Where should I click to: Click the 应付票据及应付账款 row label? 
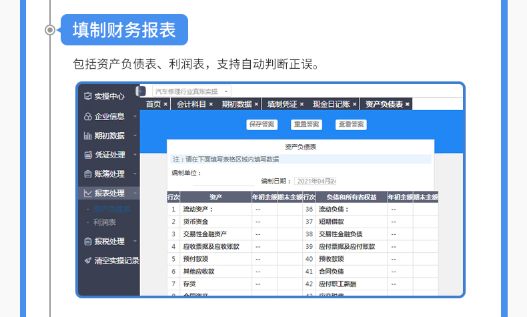tap(347, 246)
